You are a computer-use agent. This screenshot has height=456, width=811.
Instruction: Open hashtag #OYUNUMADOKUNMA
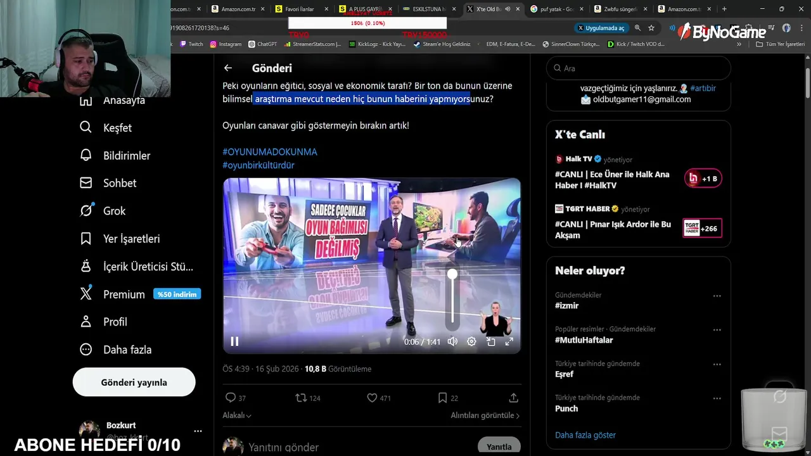coord(270,152)
